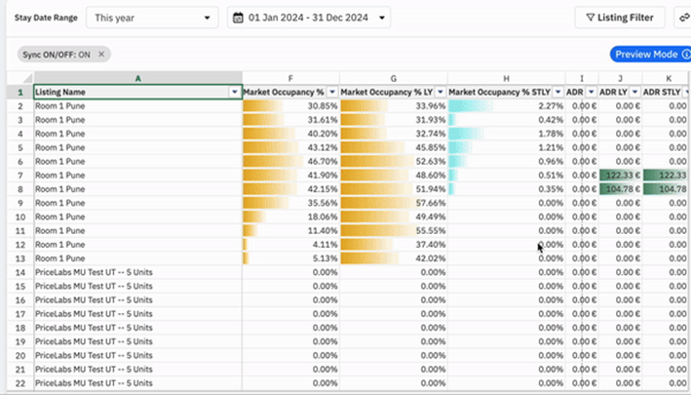This screenshot has width=691, height=395.
Task: Open the Market Occupancy % STLY filter arrow
Action: (557, 92)
